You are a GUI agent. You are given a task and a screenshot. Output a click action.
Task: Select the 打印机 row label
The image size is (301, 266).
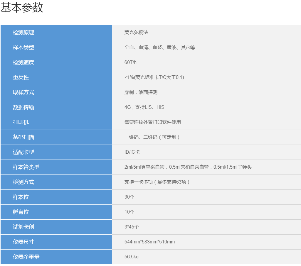coord(56,122)
